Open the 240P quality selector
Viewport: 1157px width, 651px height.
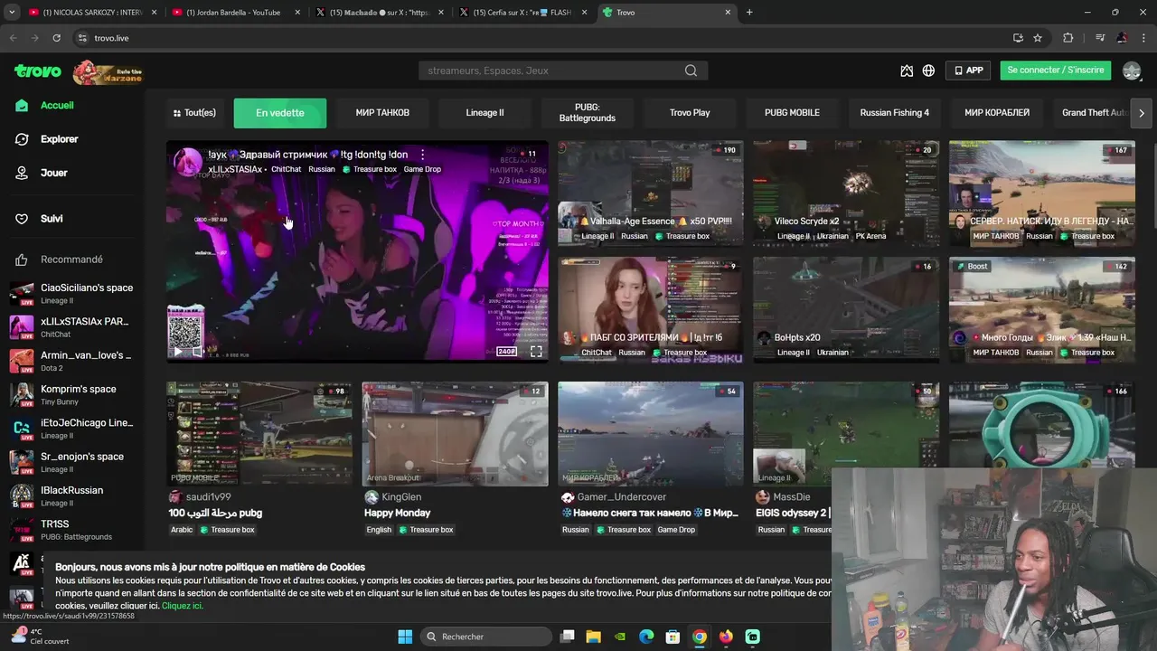[x=507, y=352]
